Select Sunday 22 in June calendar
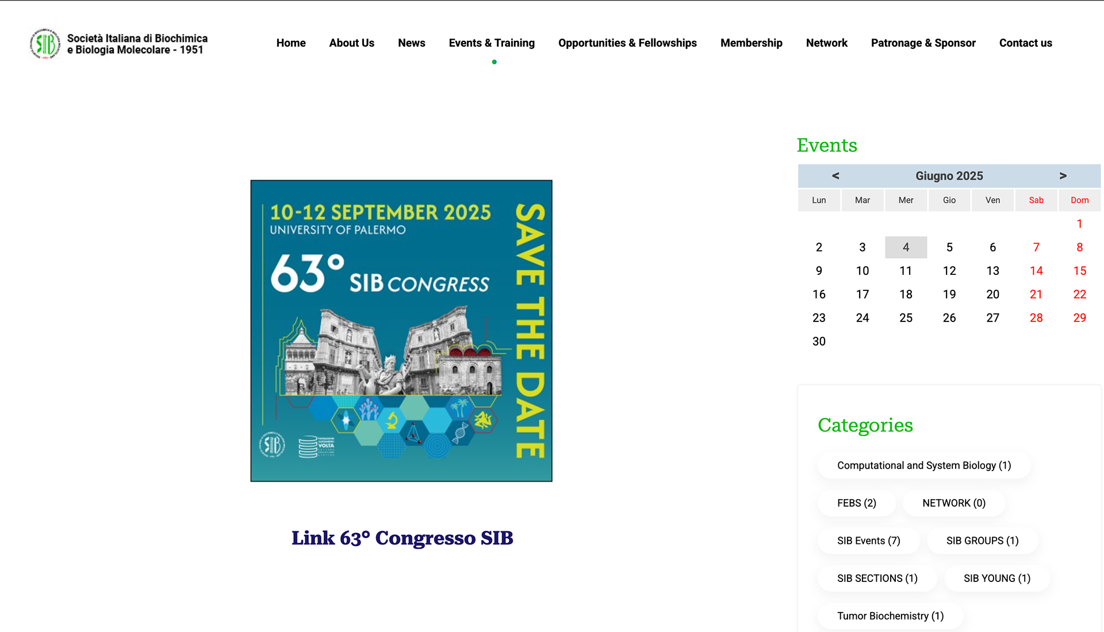 click(1080, 294)
